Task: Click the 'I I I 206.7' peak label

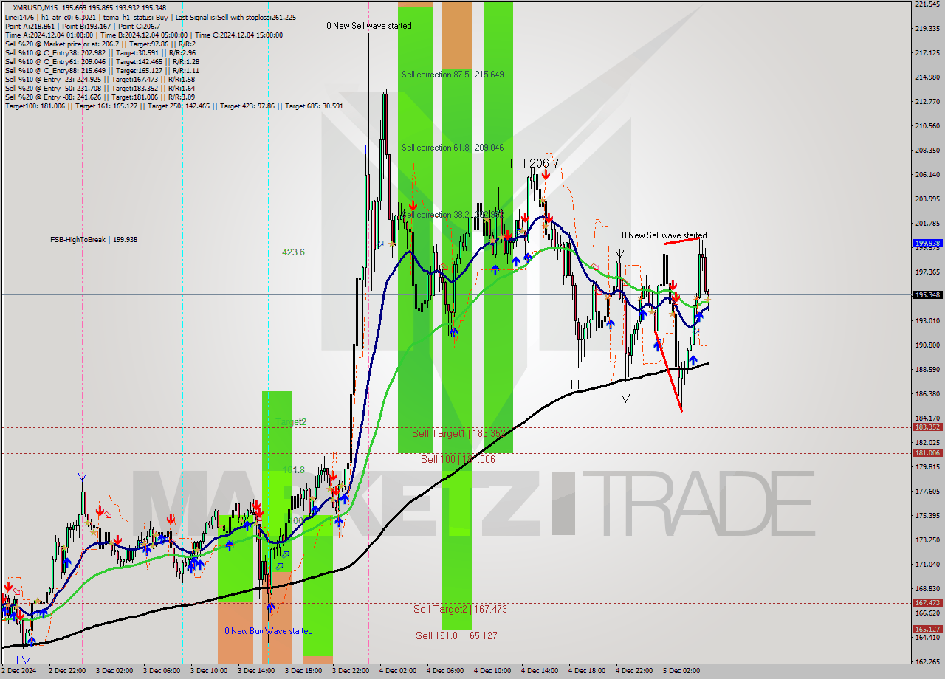Action: 535,163
